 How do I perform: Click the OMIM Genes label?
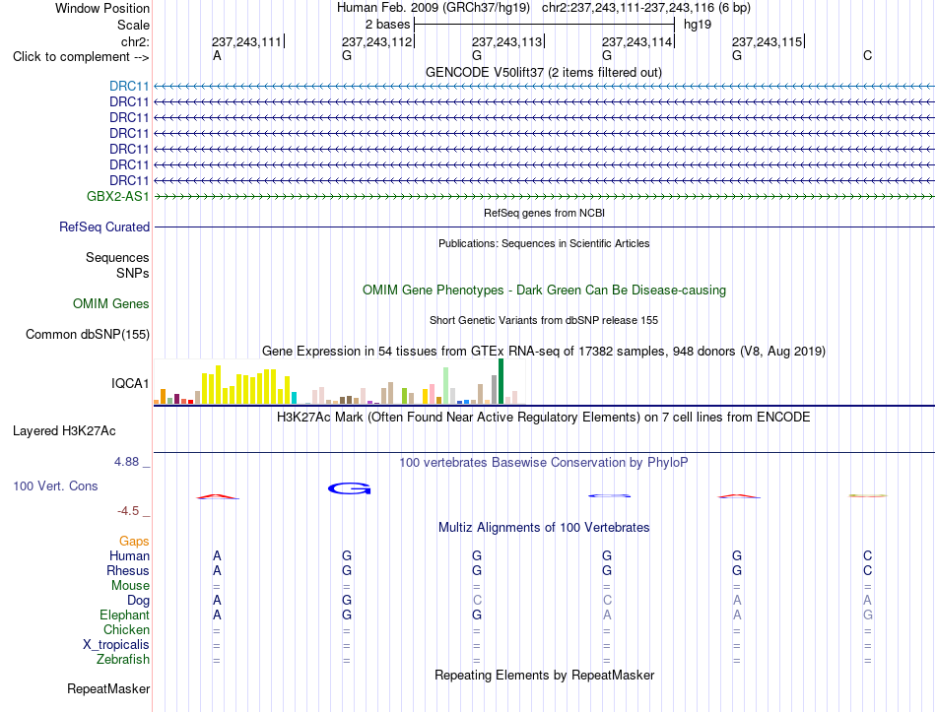(x=111, y=303)
